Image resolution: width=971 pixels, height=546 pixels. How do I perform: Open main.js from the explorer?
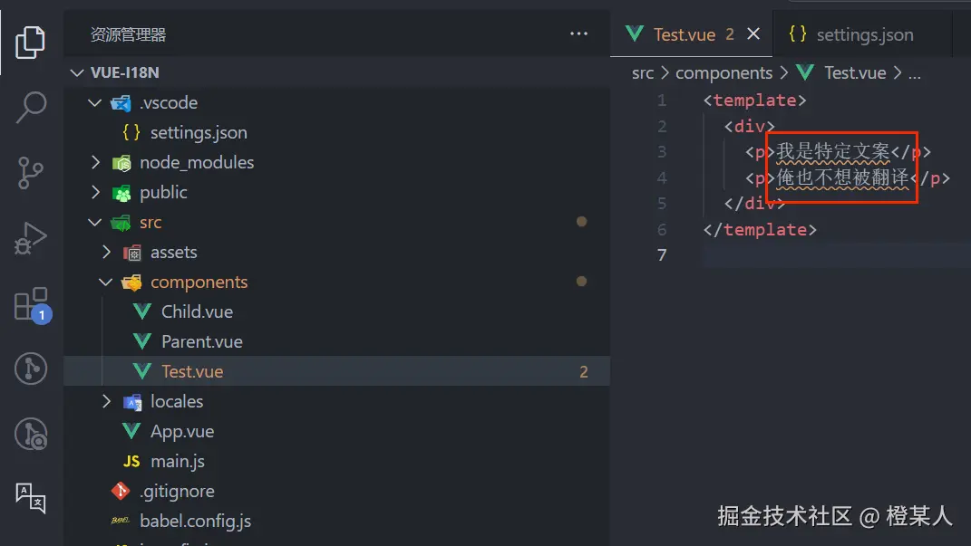click(177, 461)
